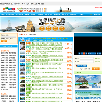Open the 冬季精品线路 main banner
This screenshot has height=102, width=102.
click(51, 25)
